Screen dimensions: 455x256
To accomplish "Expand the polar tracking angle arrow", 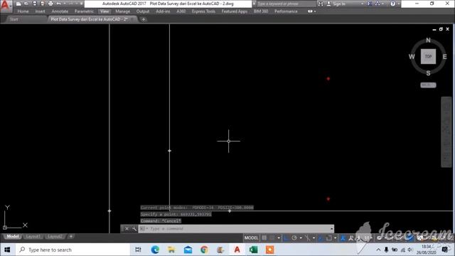I will [301, 238].
